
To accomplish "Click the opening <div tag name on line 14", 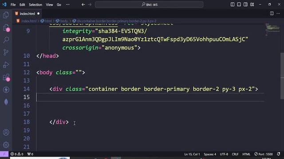I will pos(57,89).
